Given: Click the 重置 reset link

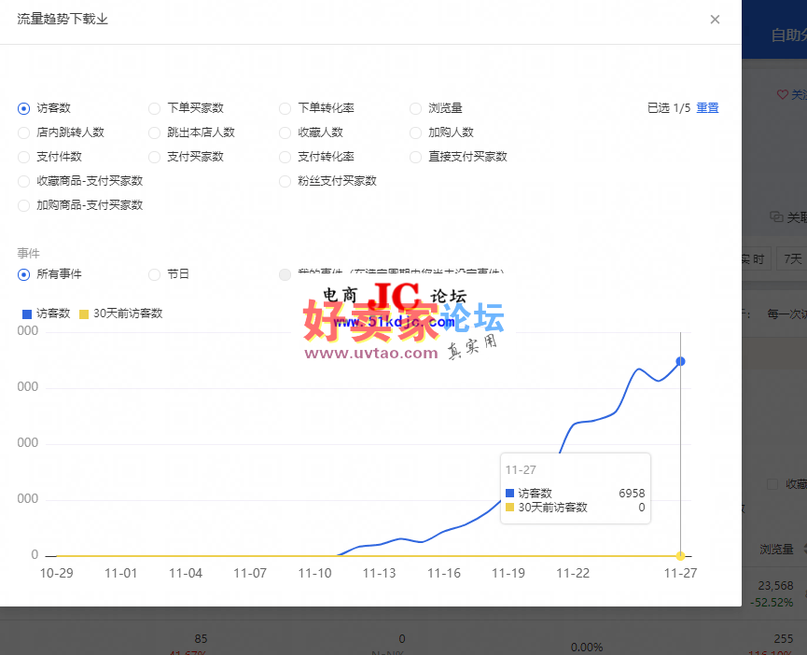Looking at the screenshot, I should [707, 108].
